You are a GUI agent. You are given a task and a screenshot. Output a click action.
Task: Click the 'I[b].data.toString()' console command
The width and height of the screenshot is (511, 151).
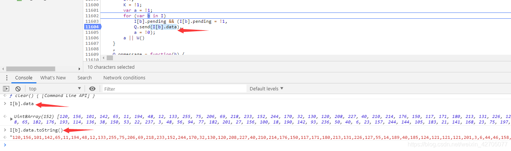[36, 130]
